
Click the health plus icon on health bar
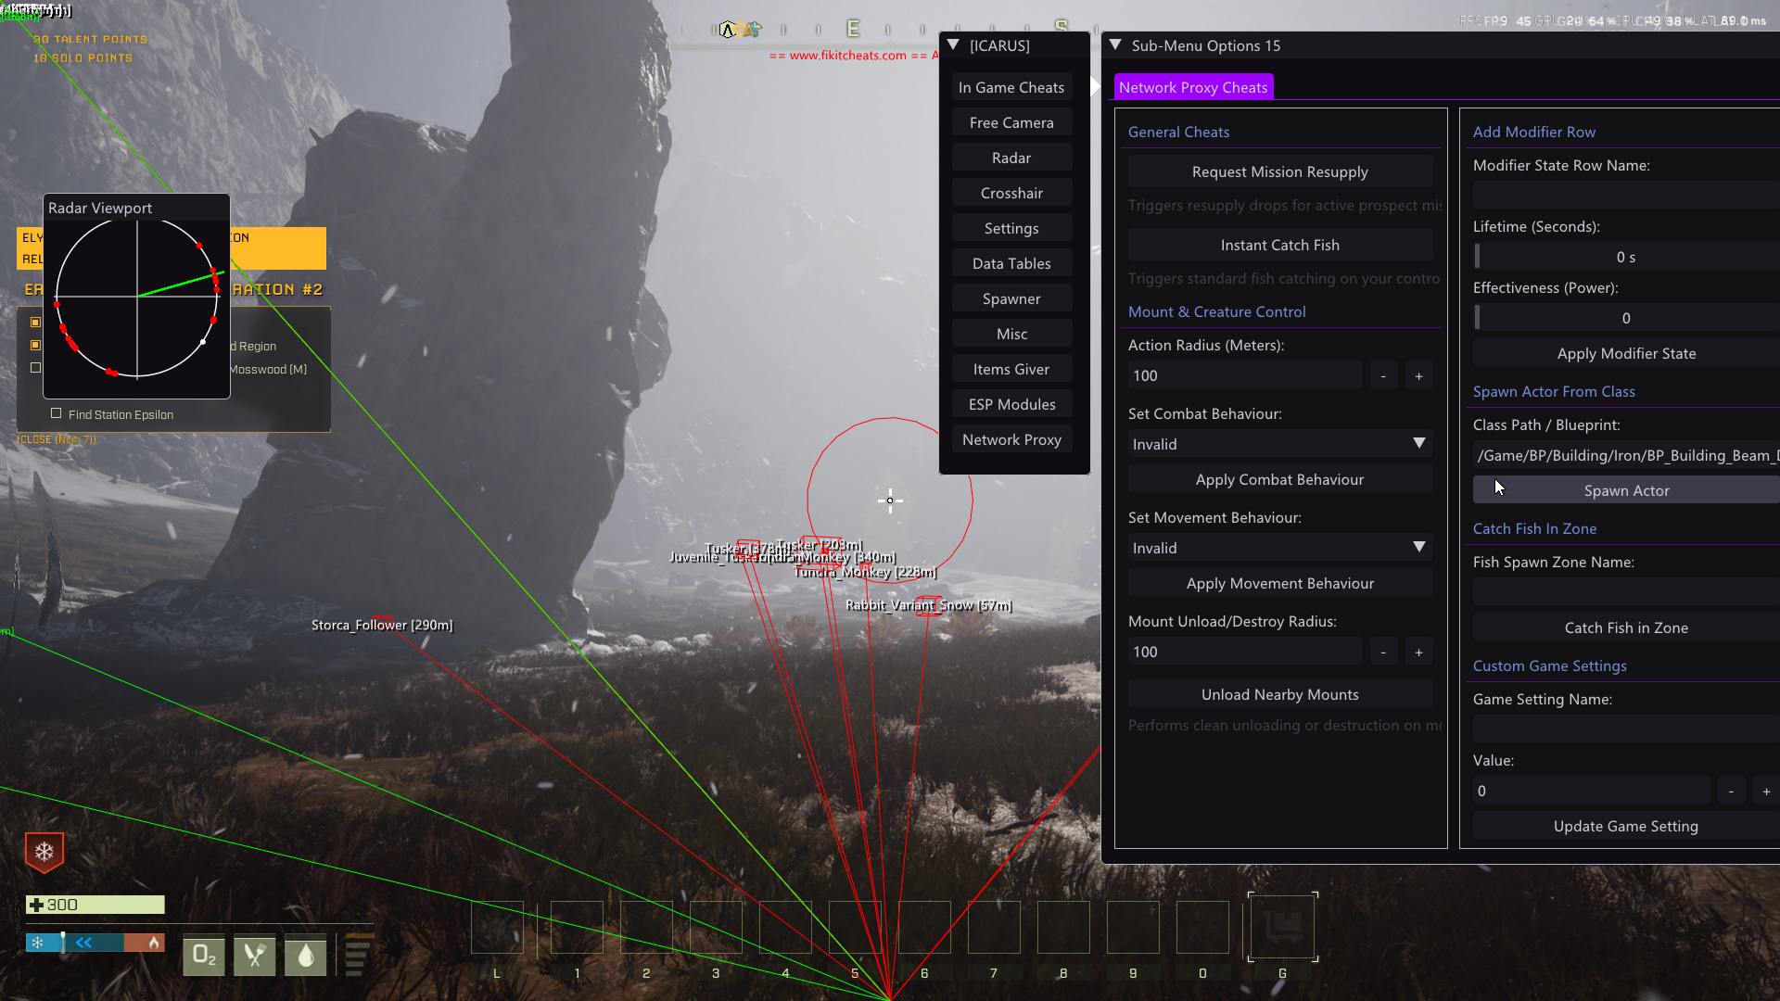[x=36, y=905]
